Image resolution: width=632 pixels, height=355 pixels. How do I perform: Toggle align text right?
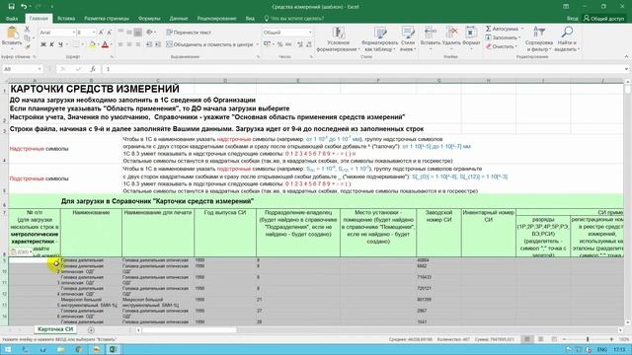pyautogui.click(x=138, y=44)
